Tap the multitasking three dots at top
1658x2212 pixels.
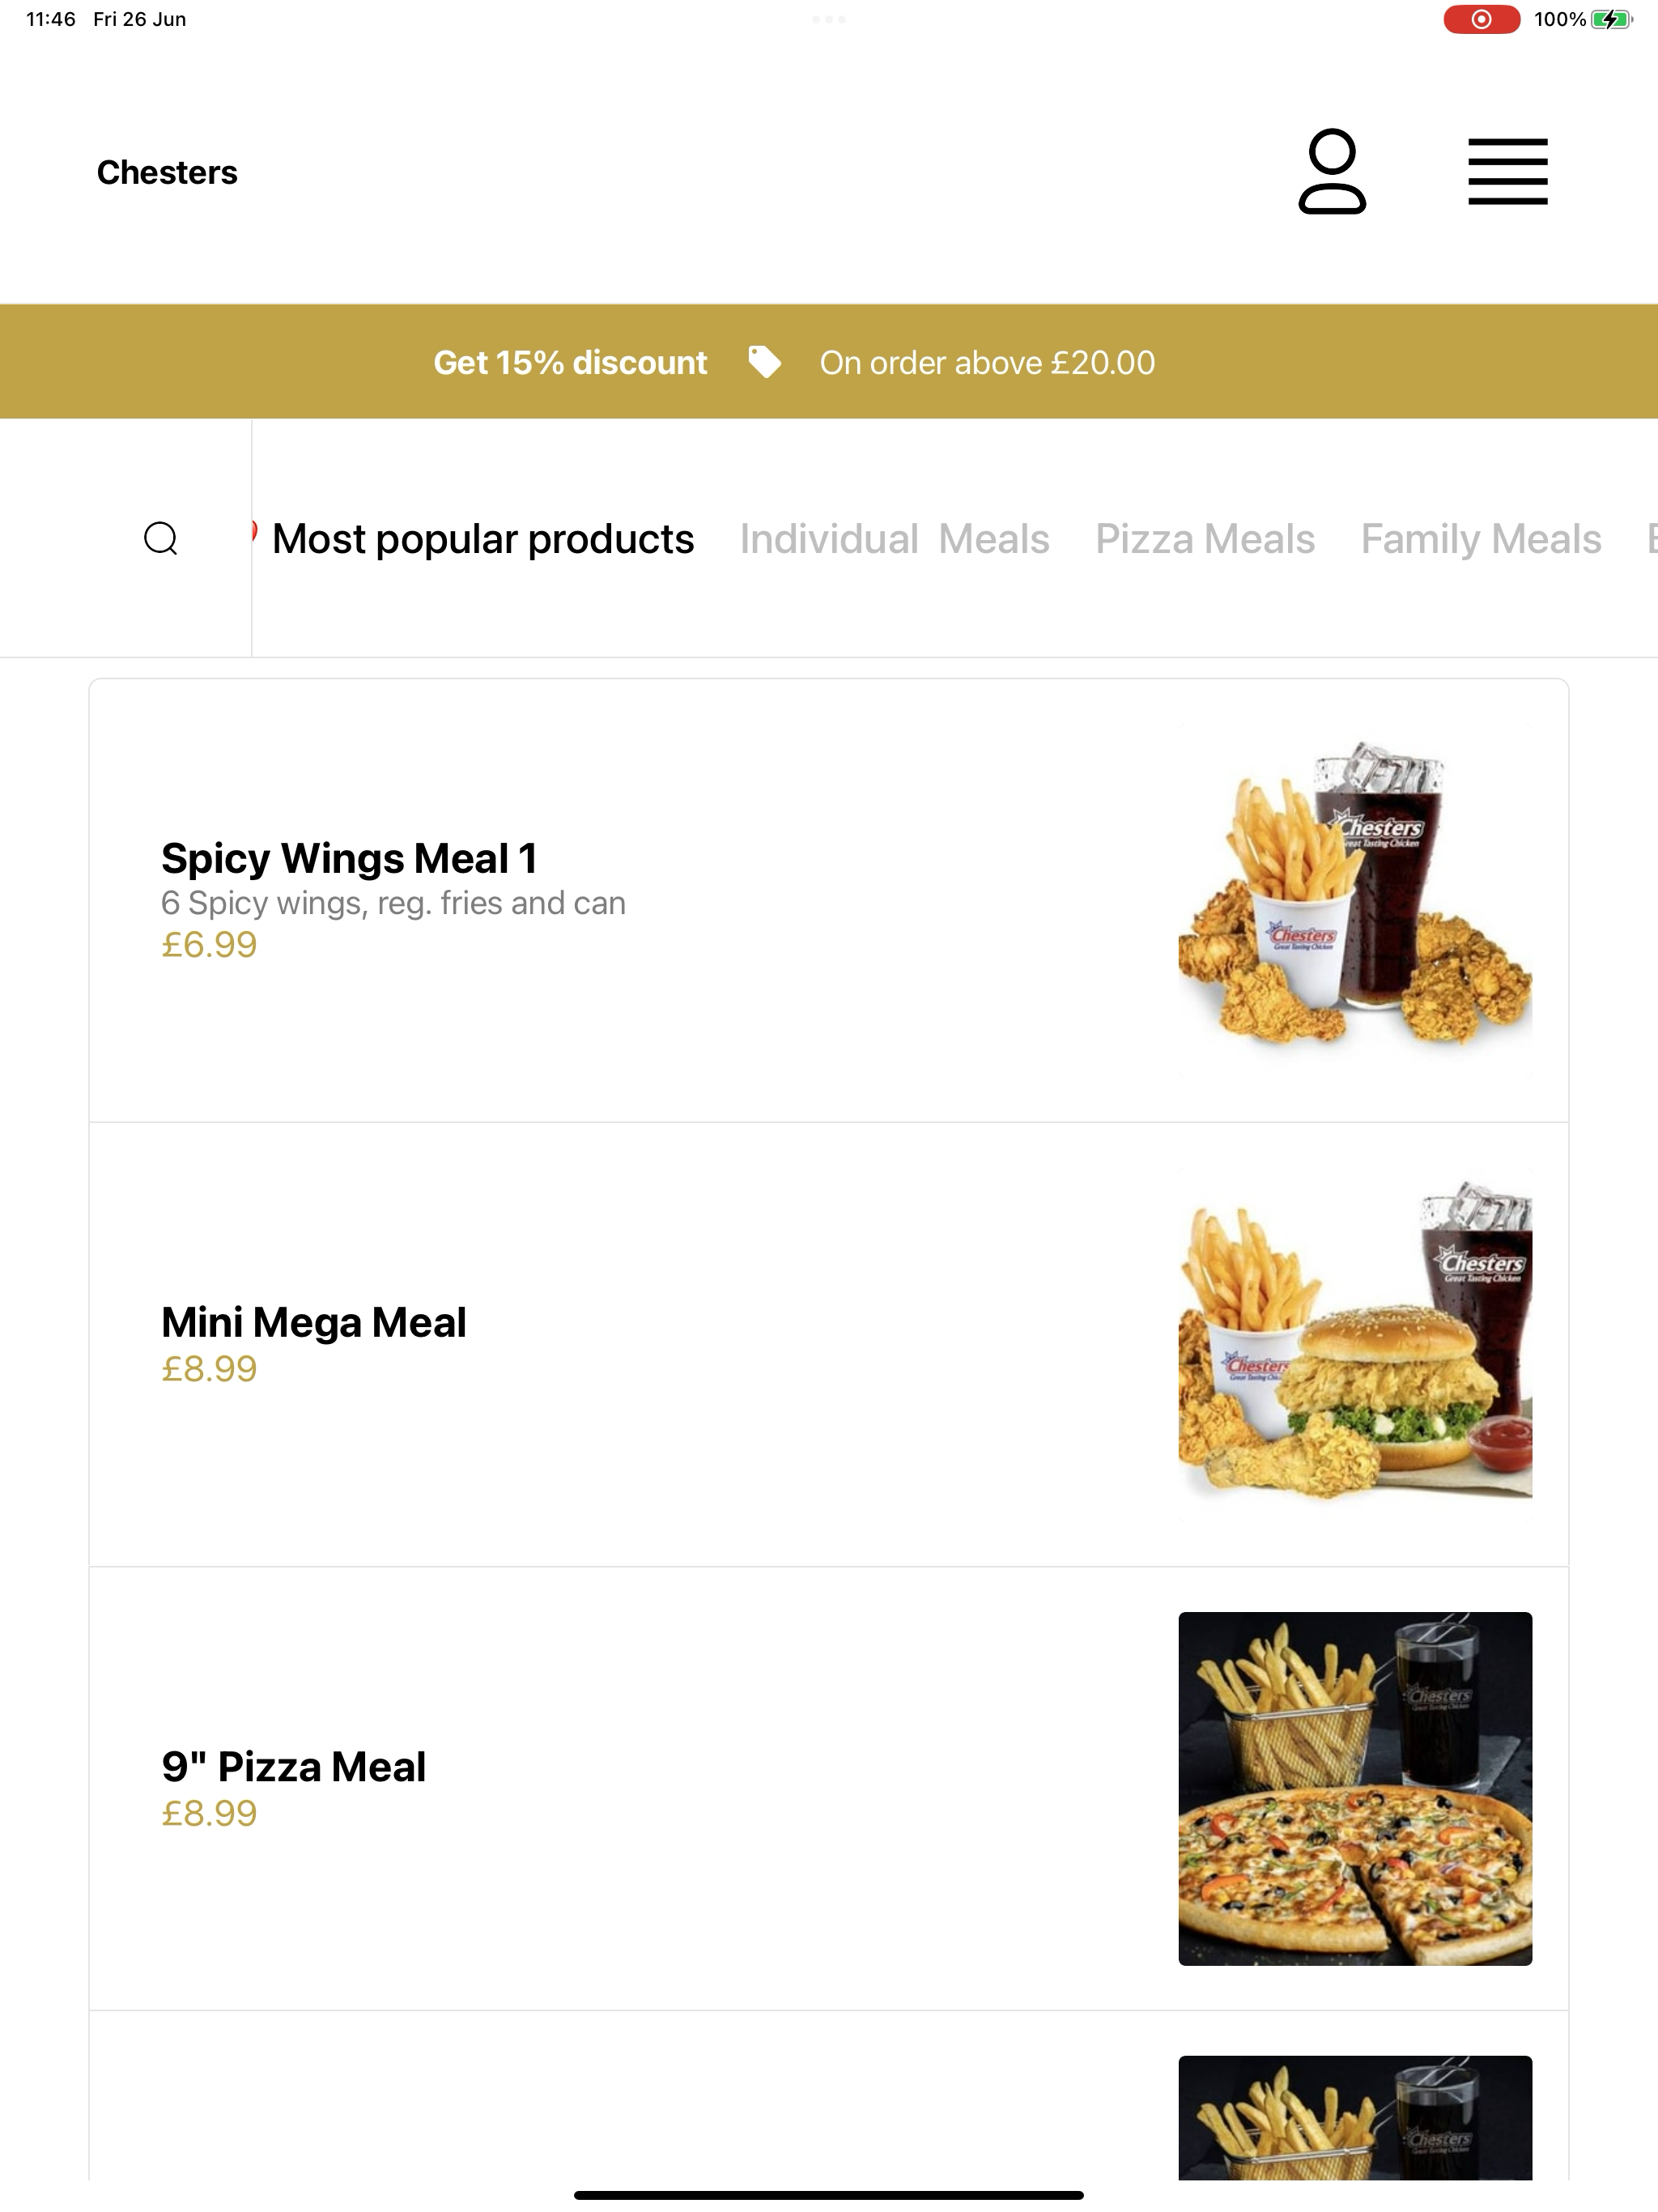(x=829, y=19)
